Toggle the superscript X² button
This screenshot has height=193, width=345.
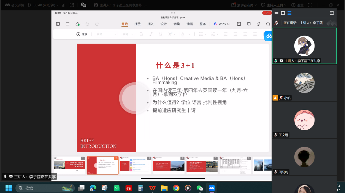pos(170,34)
